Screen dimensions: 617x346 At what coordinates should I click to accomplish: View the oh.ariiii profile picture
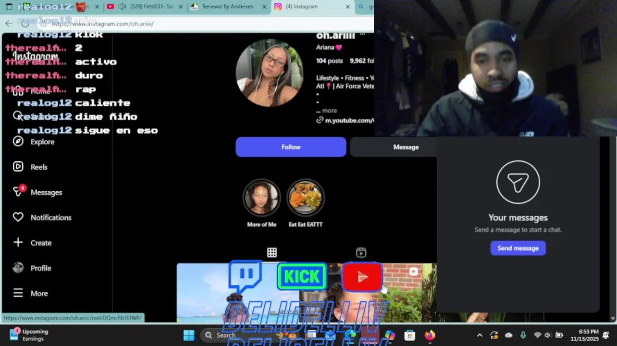click(x=270, y=73)
